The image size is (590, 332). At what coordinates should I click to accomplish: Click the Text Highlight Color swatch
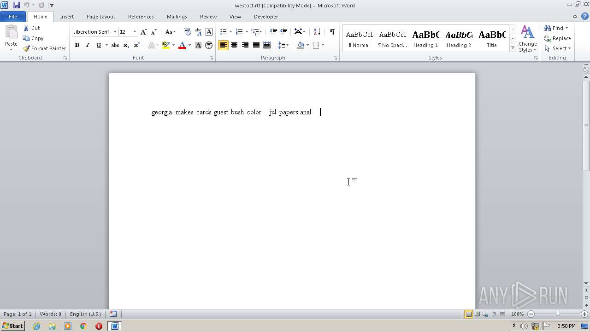pyautogui.click(x=166, y=45)
